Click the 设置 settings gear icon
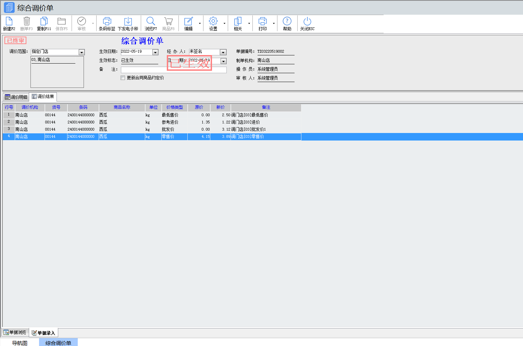The height and width of the screenshot is (346, 523). coord(213,22)
